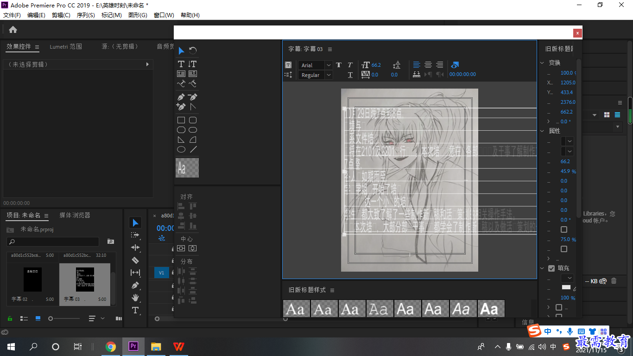The image size is (633, 356).
Task: Toggle the project writable lock icon
Action: click(x=10, y=318)
